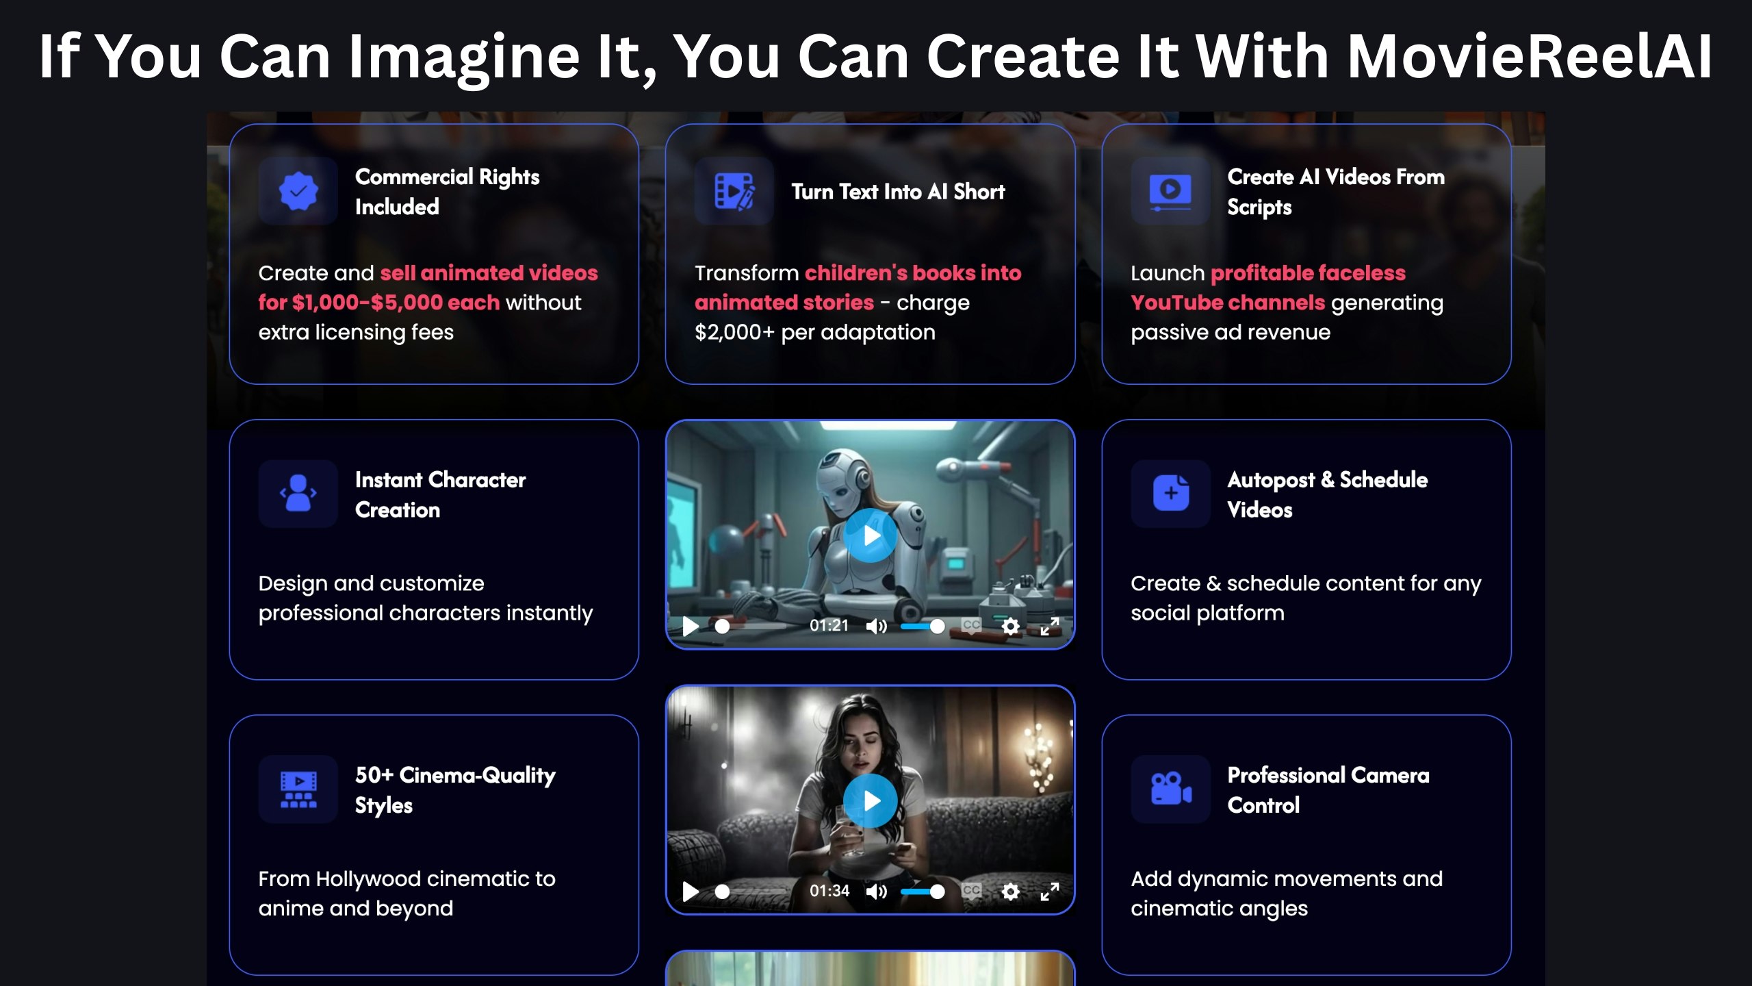The width and height of the screenshot is (1752, 986).
Task: Click the progress bar of the robot video
Action: 753,626
